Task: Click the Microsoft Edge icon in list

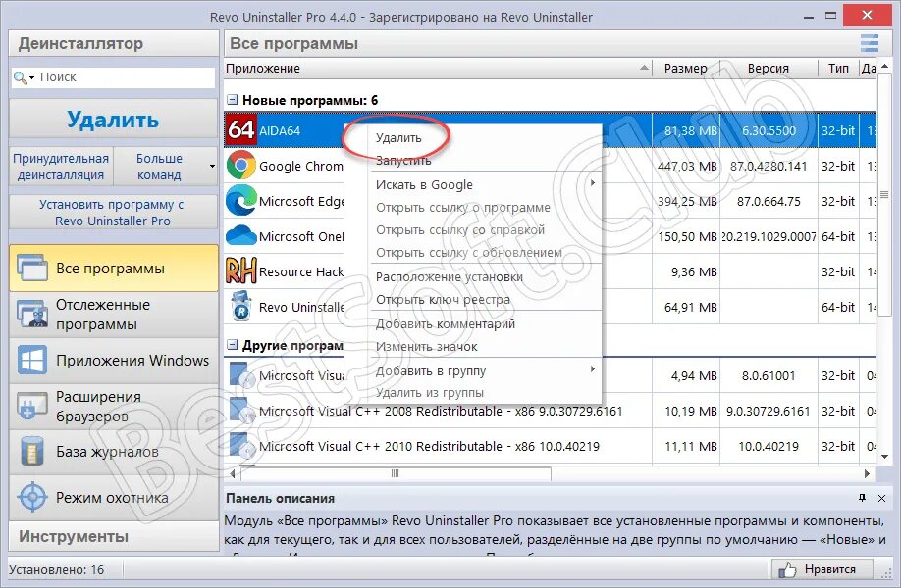Action: [240, 201]
